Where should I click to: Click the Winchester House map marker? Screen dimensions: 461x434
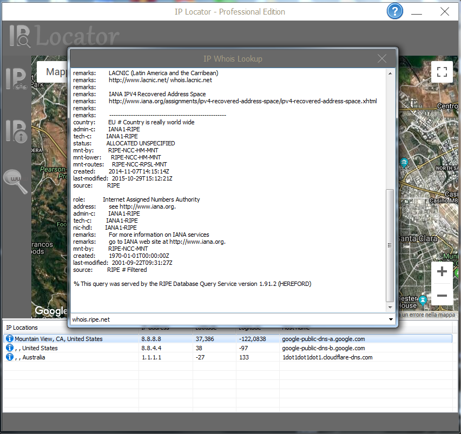pyautogui.click(x=423, y=301)
